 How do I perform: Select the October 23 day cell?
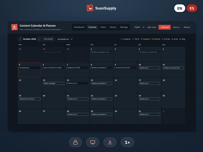pyautogui.click(x=126, y=101)
